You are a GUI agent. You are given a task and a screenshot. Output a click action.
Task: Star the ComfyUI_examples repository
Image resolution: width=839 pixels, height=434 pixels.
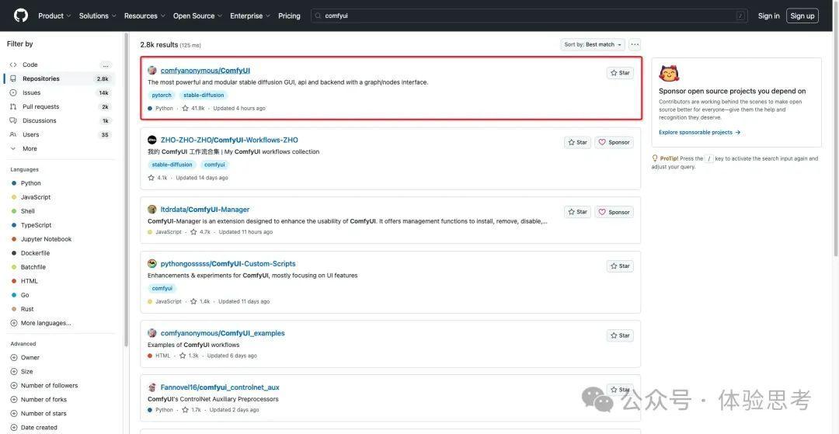[x=620, y=335]
